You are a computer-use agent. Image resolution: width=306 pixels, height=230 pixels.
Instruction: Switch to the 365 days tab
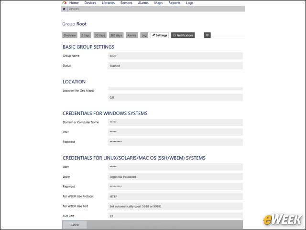116,35
